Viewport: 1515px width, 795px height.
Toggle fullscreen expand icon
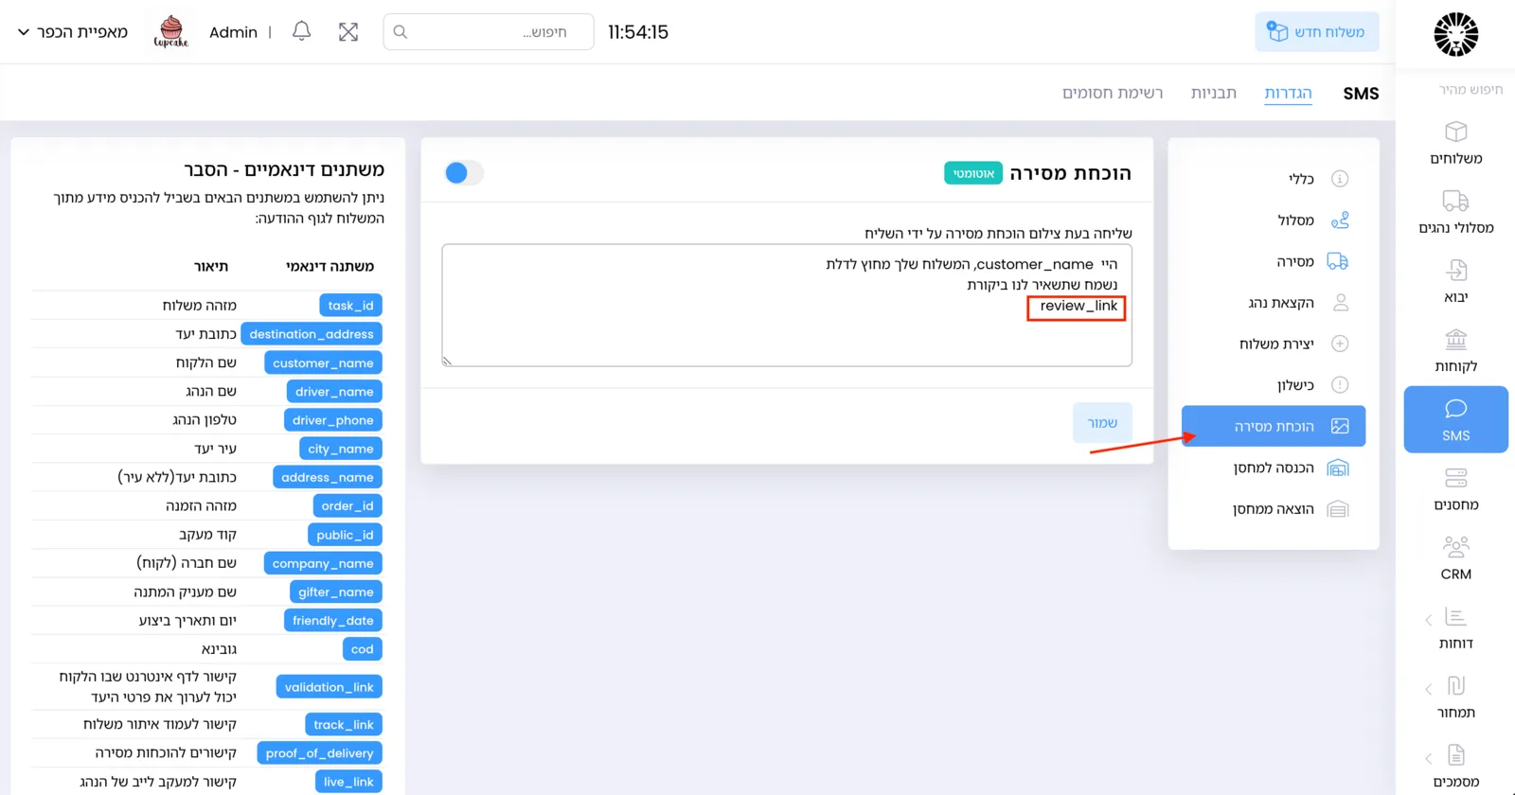point(348,31)
